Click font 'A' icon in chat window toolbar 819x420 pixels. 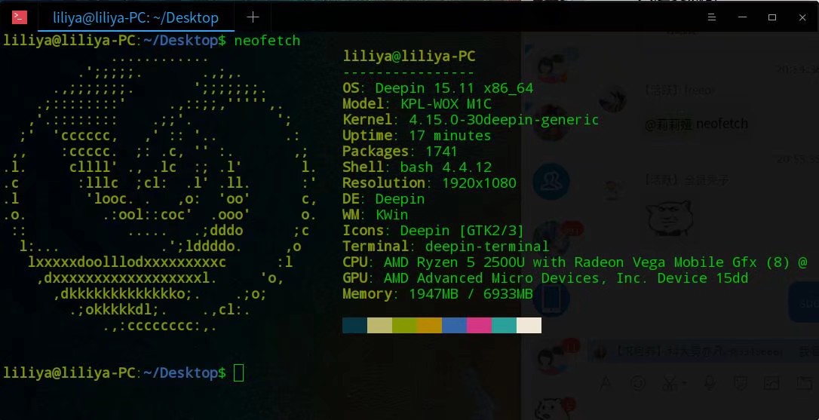(606, 383)
